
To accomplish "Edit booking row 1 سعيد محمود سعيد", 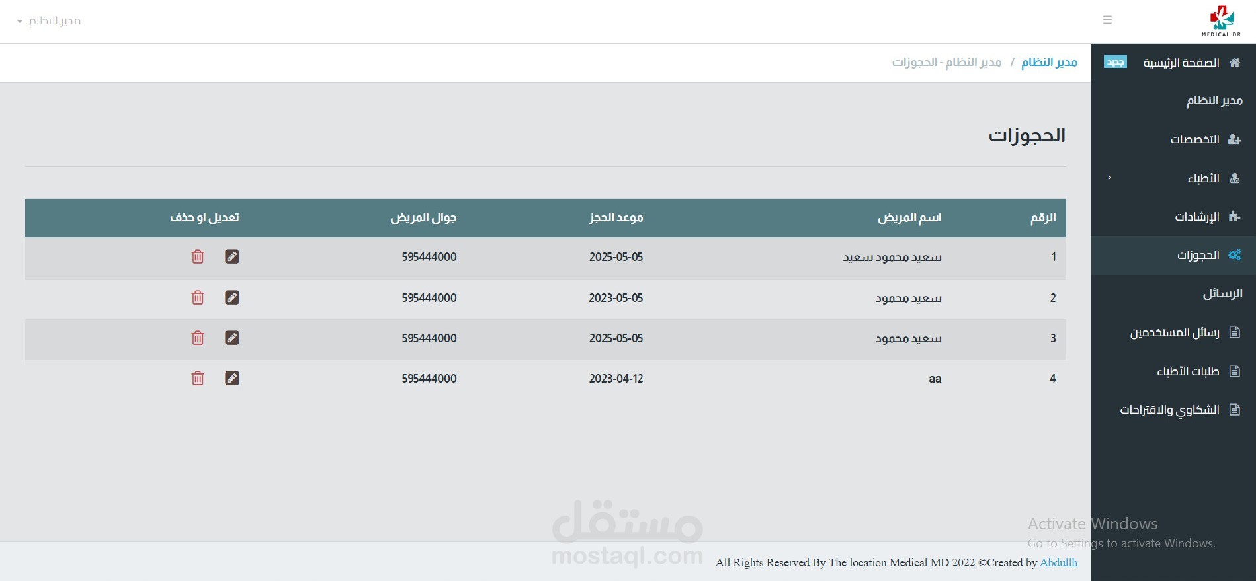I will click(x=232, y=256).
